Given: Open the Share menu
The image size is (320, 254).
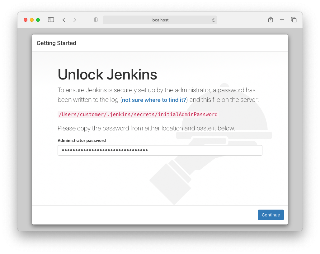Looking at the screenshot, I should coord(271,20).
